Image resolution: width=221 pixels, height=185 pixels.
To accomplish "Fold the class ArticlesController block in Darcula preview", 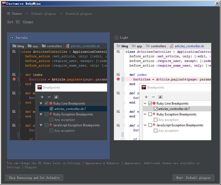I will click(20, 52).
